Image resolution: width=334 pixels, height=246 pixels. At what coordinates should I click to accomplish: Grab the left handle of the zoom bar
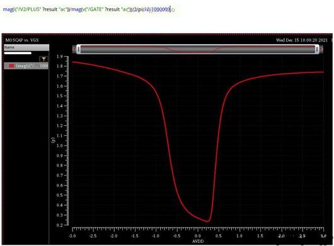(78, 49)
